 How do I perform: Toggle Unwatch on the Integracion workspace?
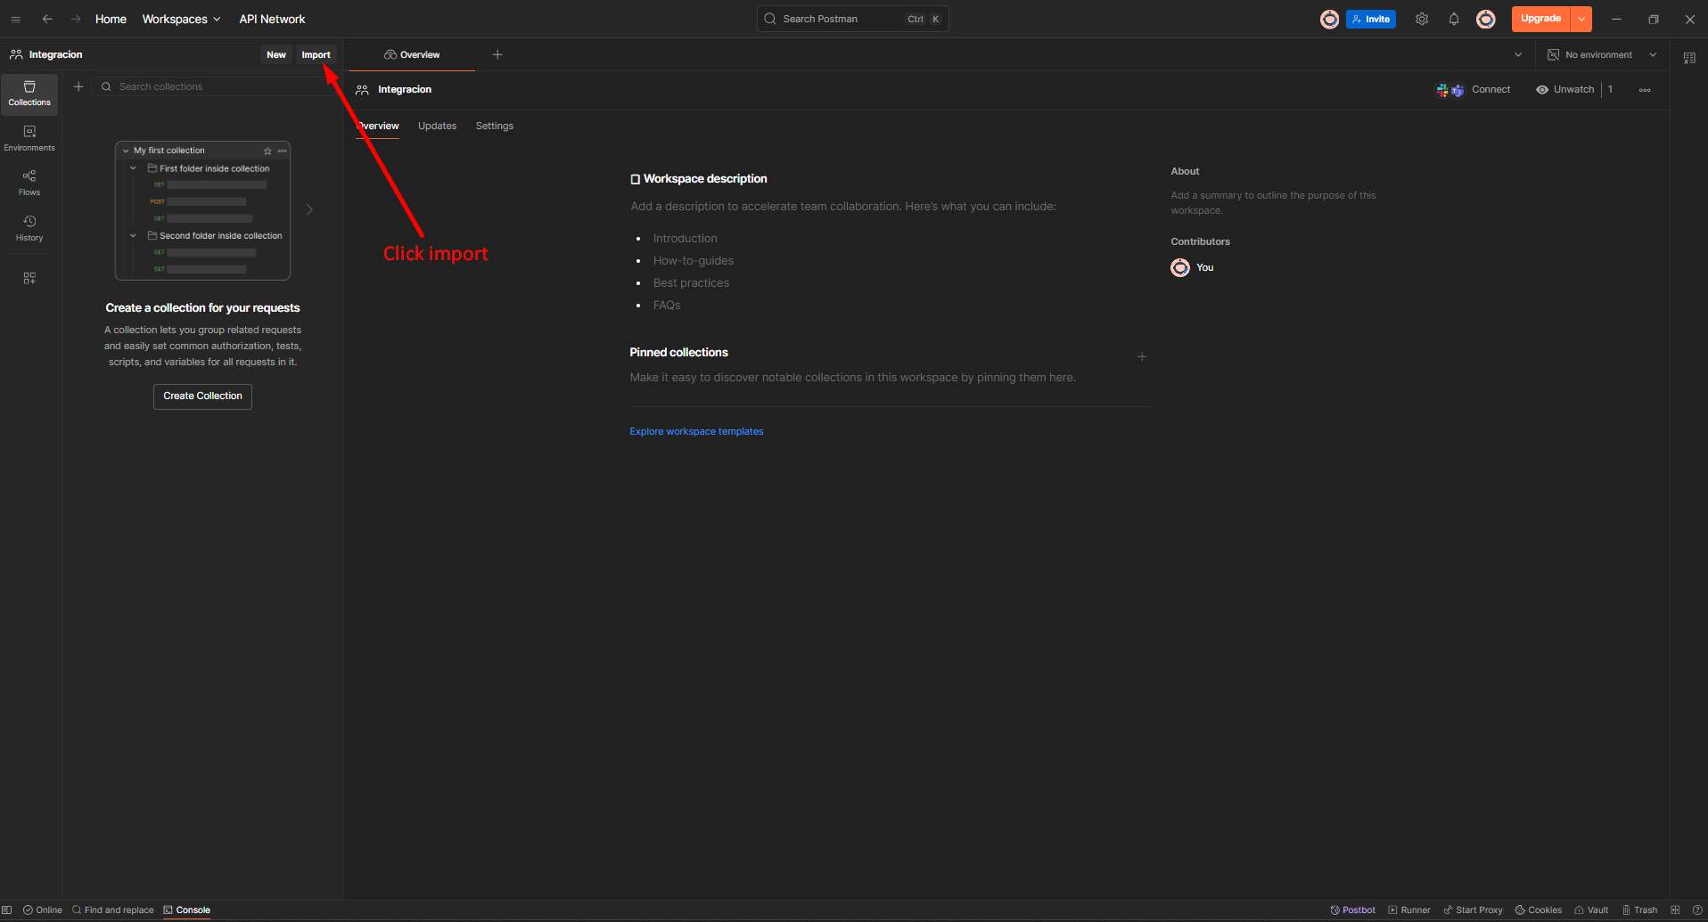coord(1565,89)
